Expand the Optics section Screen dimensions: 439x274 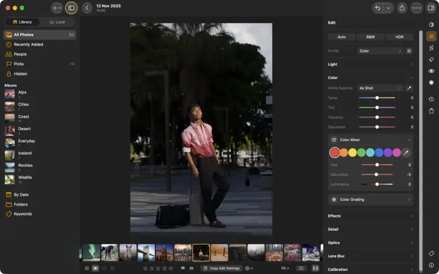(x=370, y=243)
